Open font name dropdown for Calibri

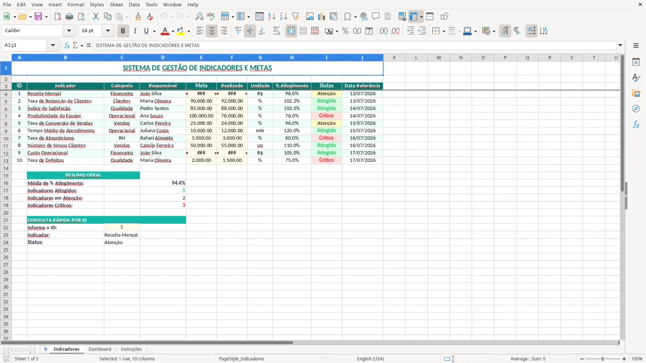69,31
